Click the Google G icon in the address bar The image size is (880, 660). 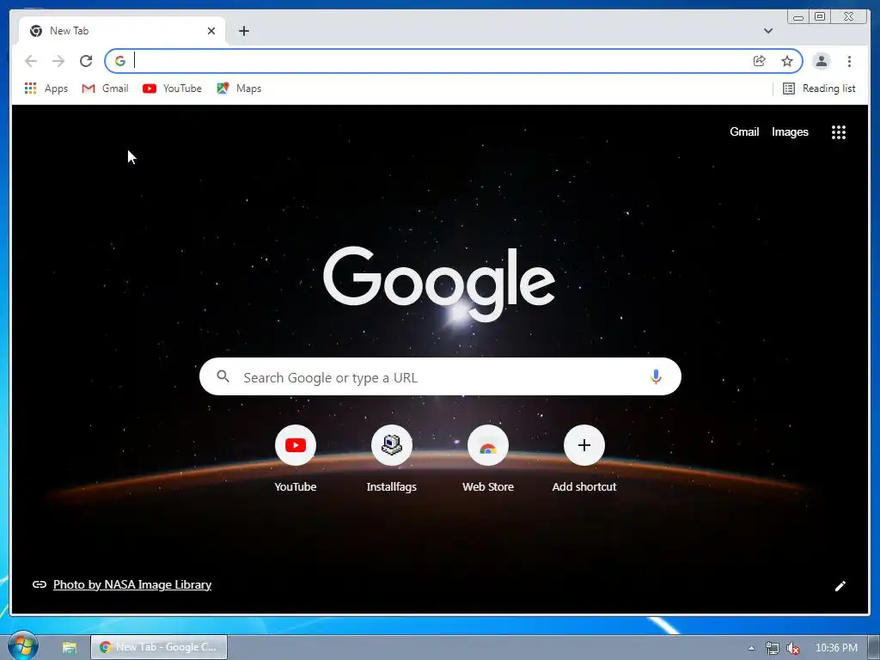120,61
